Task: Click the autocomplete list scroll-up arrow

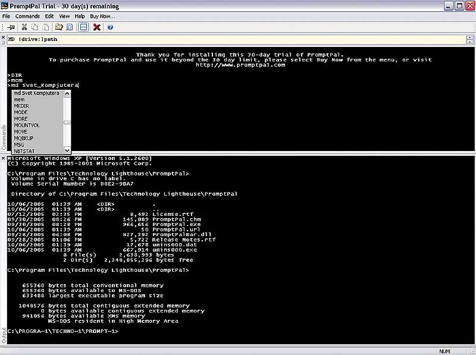Action: (x=67, y=93)
